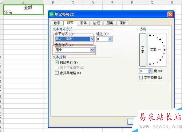Select the 对齐 tab
This screenshot has height=132, width=182.
click(x=70, y=23)
